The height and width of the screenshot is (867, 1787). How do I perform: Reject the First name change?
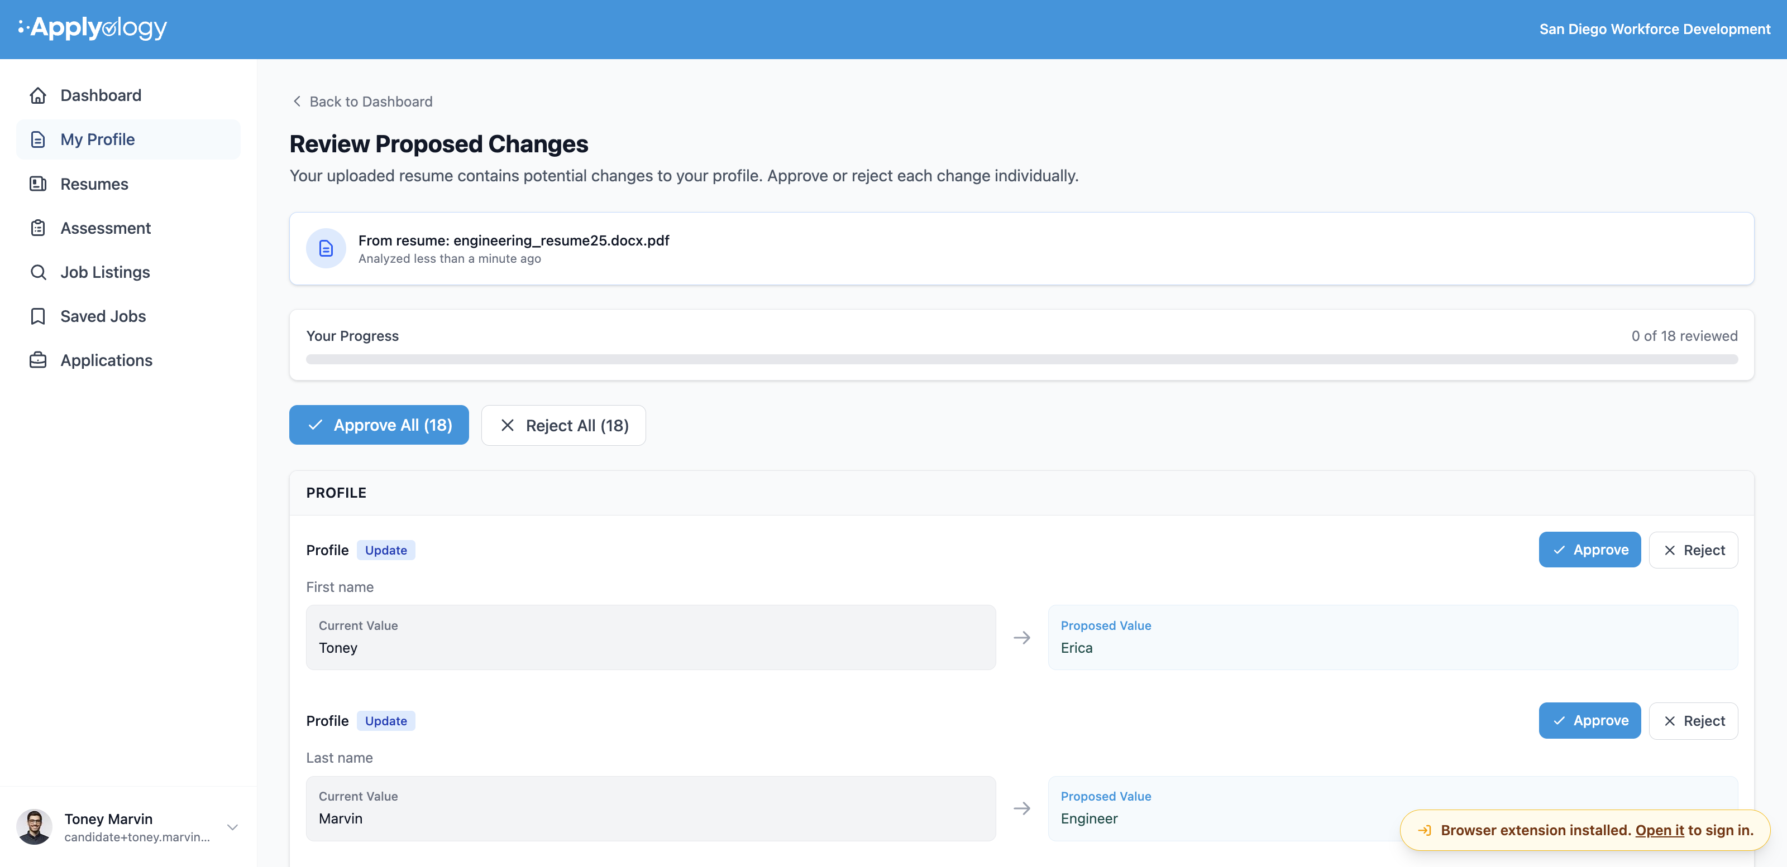1693,550
